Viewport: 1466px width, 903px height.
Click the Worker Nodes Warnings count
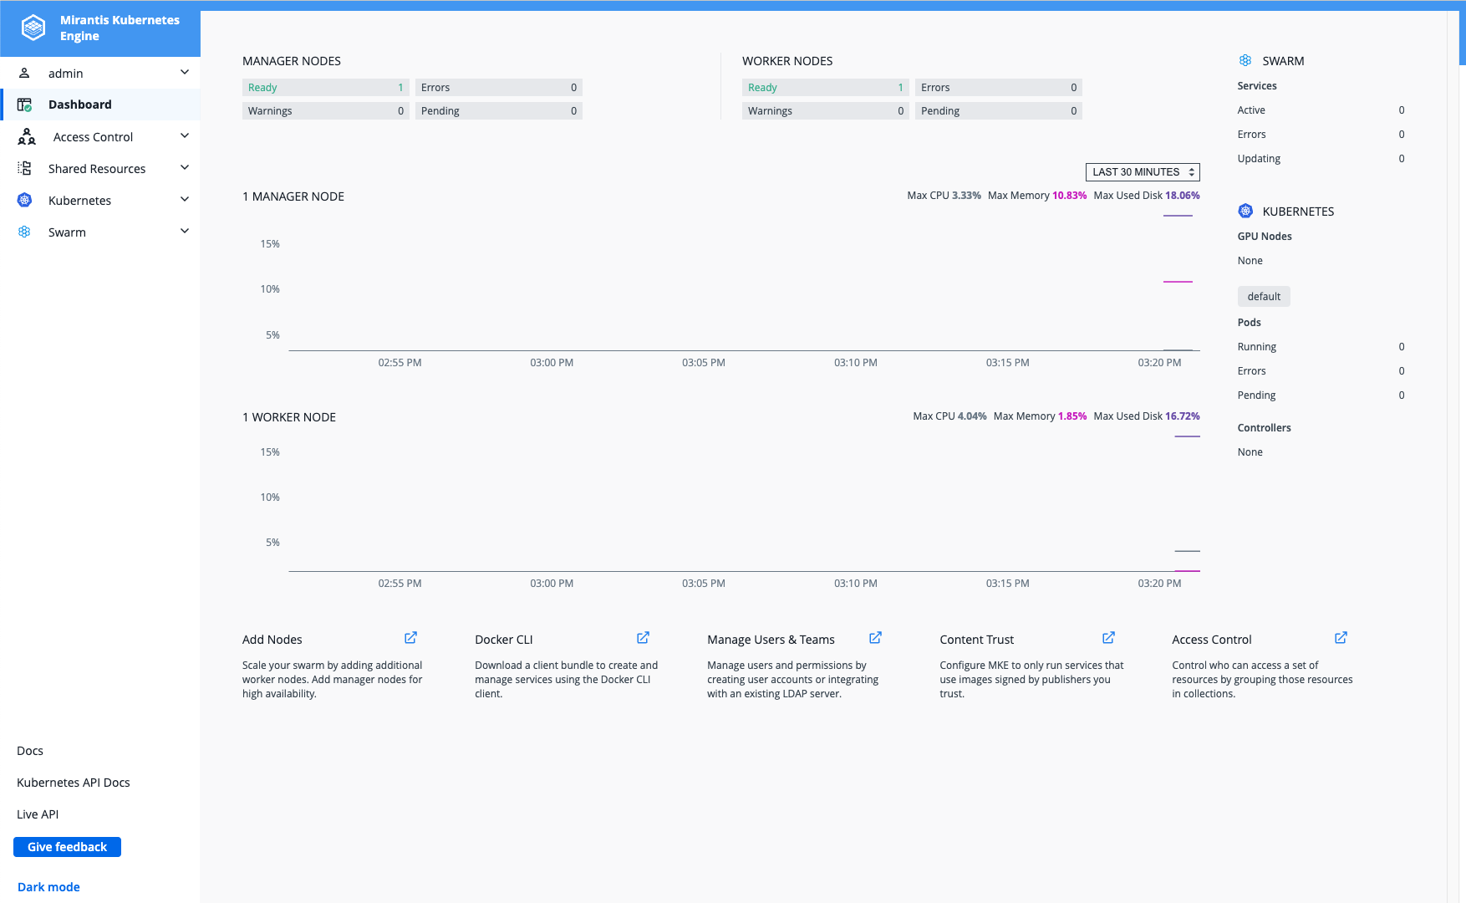825,111
